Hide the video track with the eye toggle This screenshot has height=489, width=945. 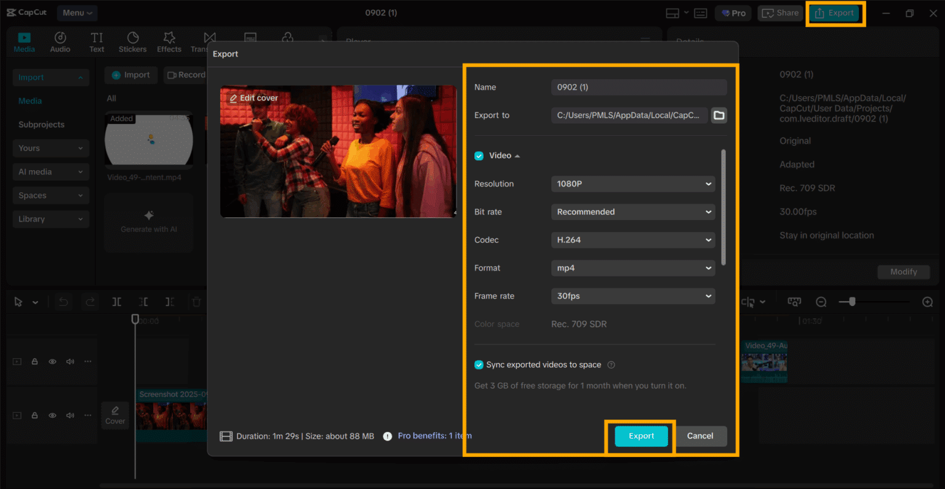point(52,361)
